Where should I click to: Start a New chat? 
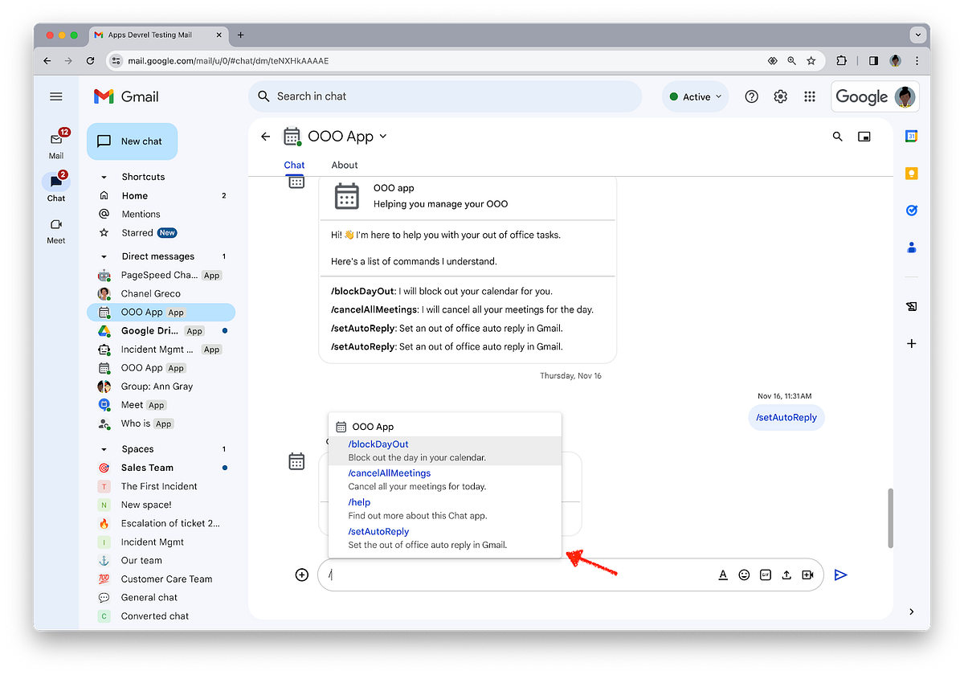point(132,141)
